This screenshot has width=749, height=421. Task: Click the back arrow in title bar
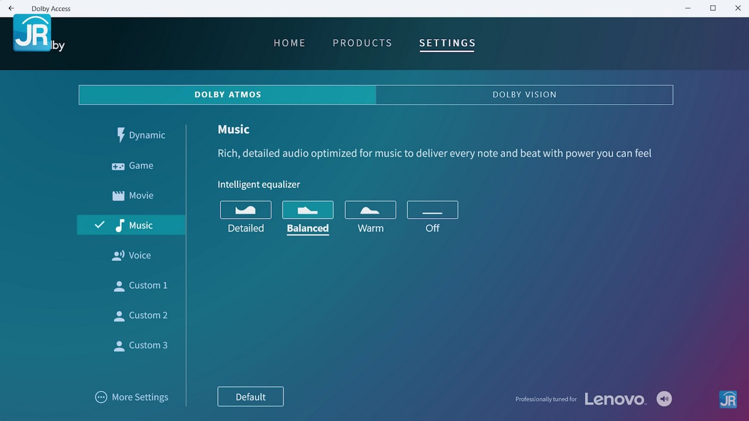tap(11, 8)
